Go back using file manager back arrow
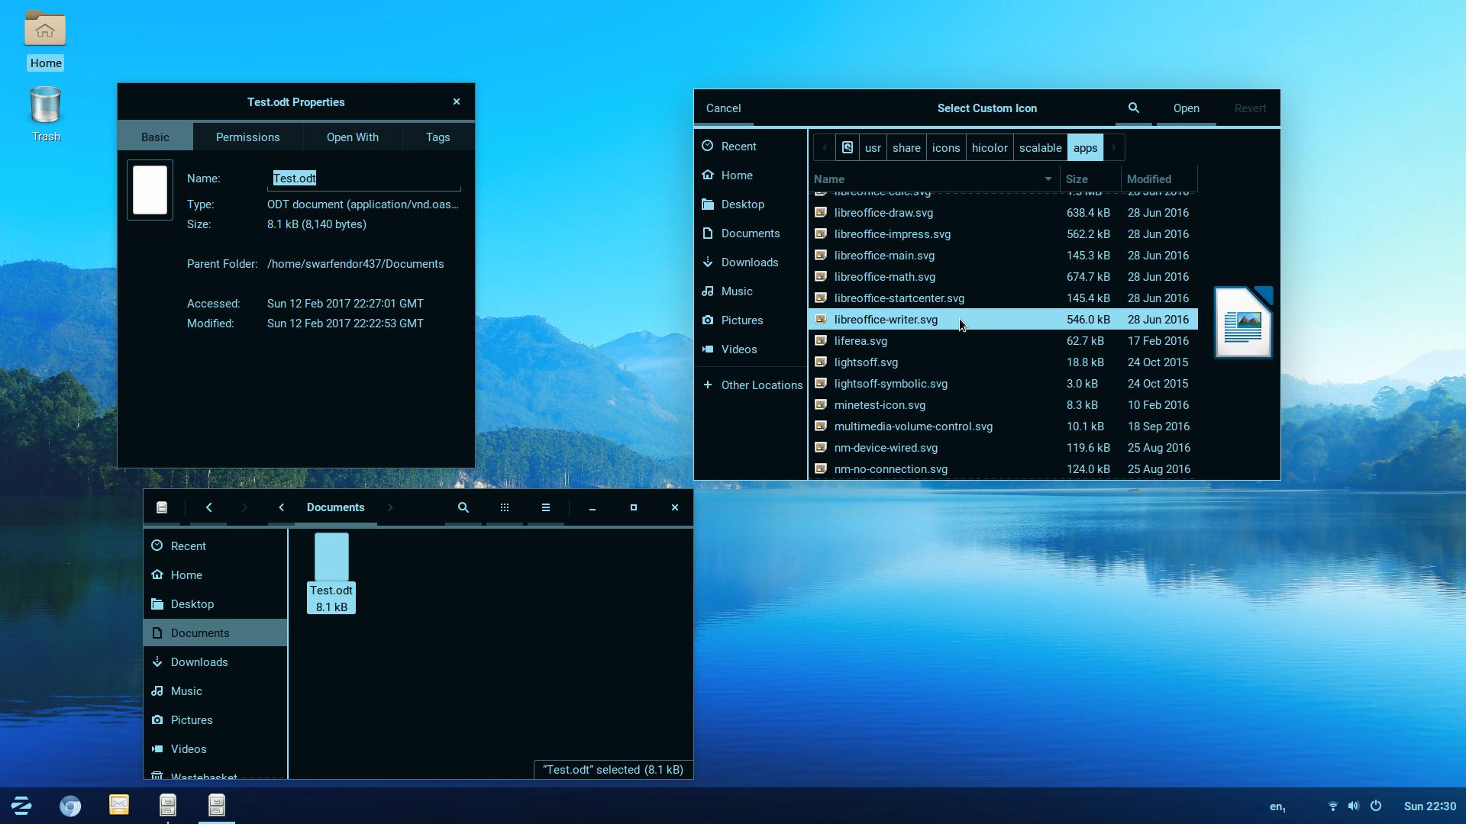The width and height of the screenshot is (1466, 824). (x=208, y=507)
